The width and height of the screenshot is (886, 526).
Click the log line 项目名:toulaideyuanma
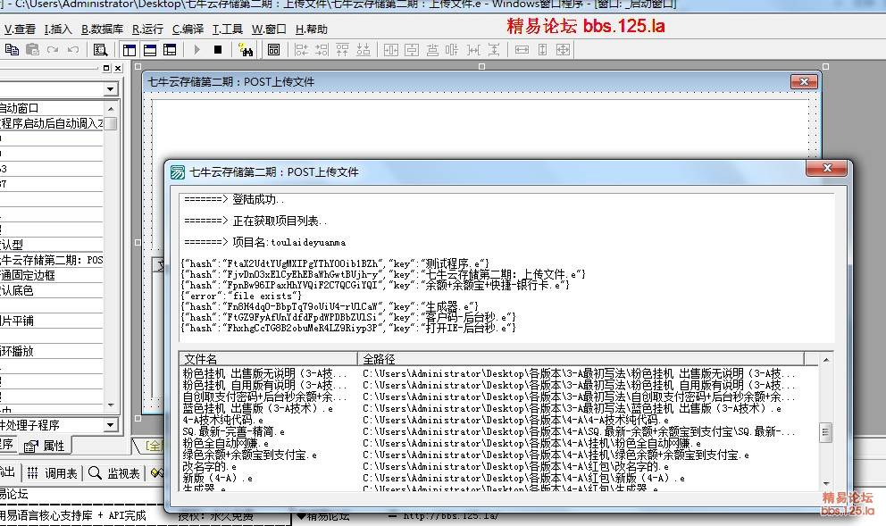coord(265,242)
